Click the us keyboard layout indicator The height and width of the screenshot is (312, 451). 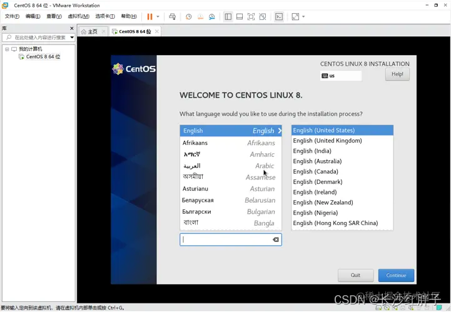click(x=340, y=76)
